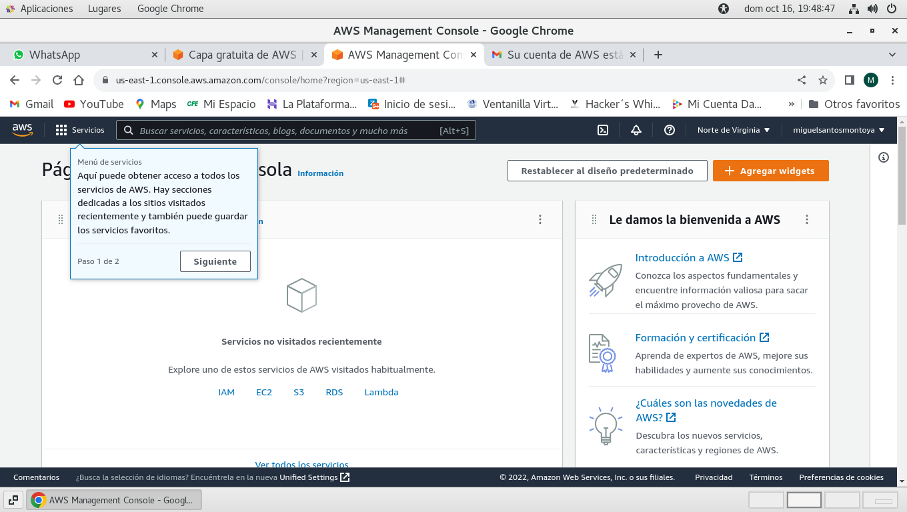Click the AWS logo home icon
This screenshot has width=907, height=512.
[x=22, y=130]
